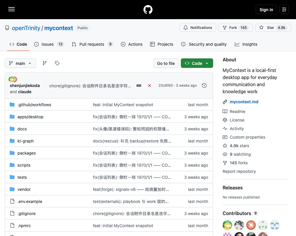This screenshot has height=236, width=296.
Task: Click folder icon beside vendor
Action: tap(12, 189)
